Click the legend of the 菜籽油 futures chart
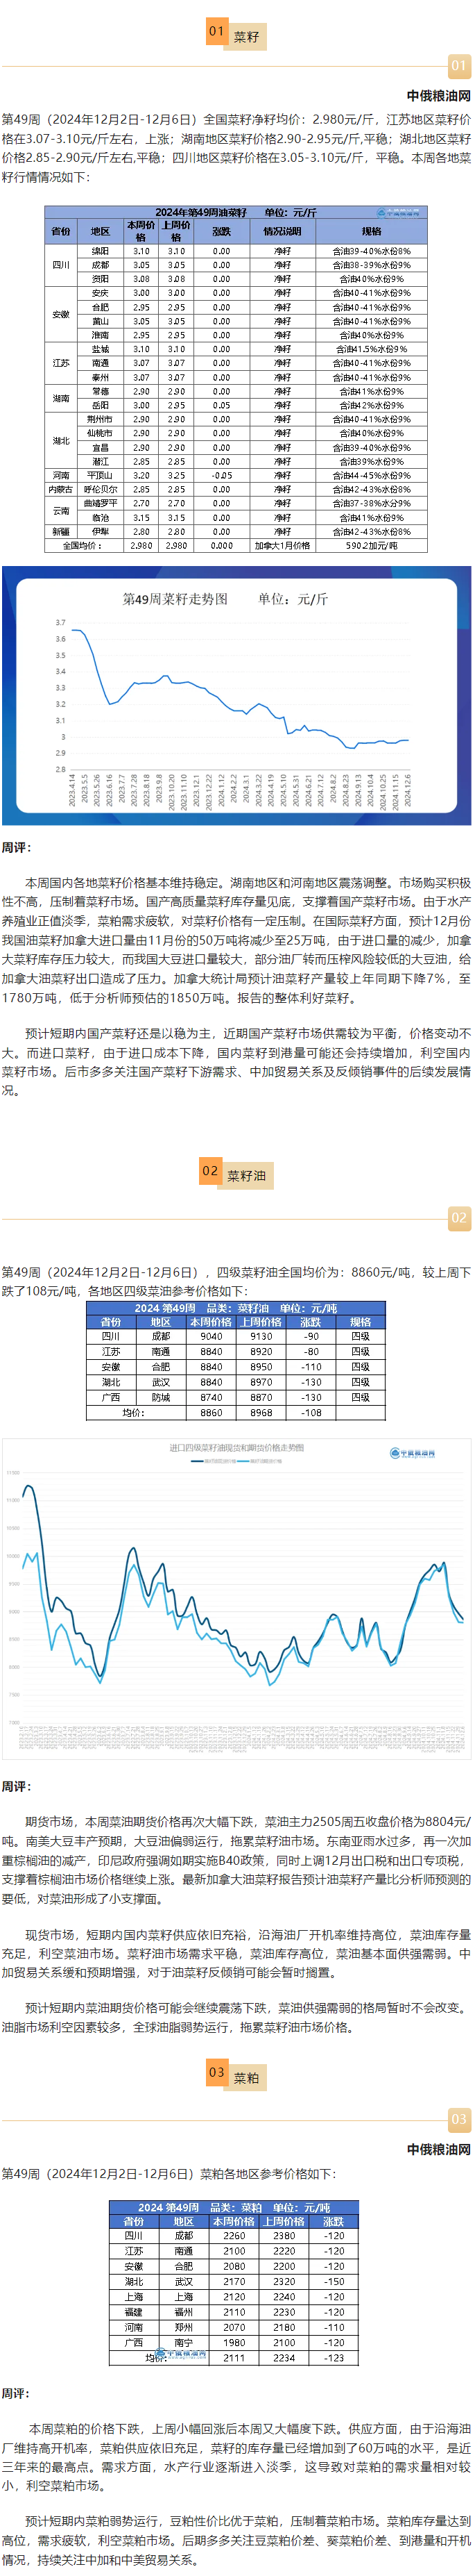 (x=236, y=1461)
